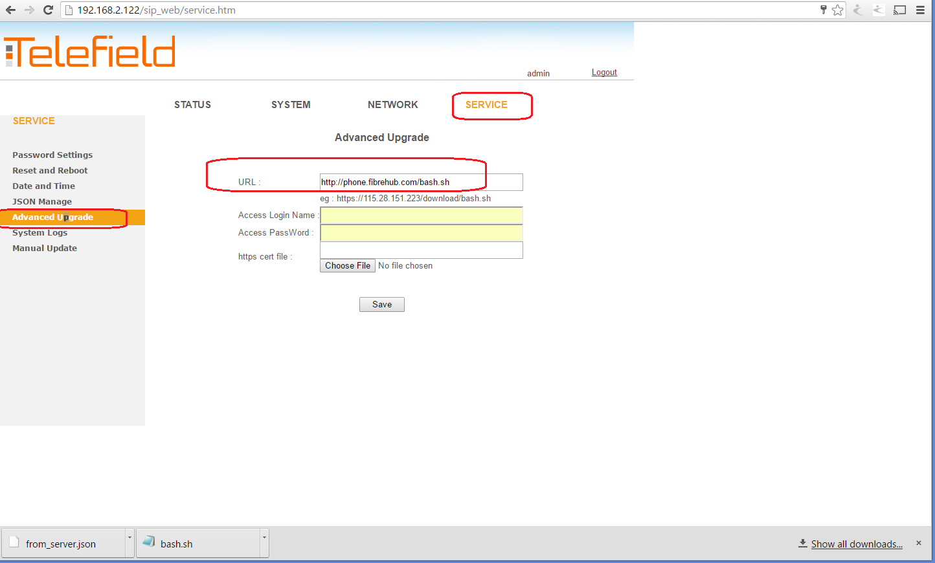Close the downloads bar with the X
This screenshot has width=935, height=563.
(918, 543)
